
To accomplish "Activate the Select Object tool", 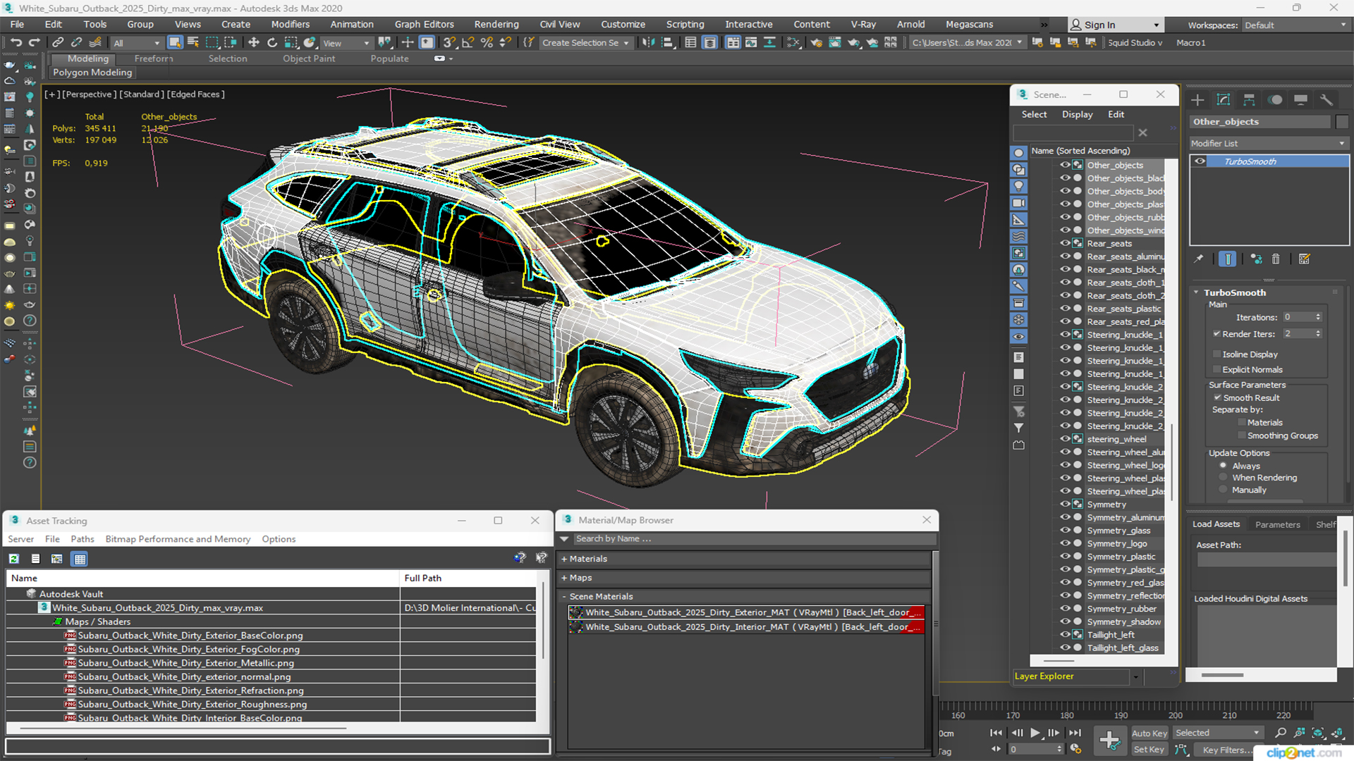I will point(175,43).
